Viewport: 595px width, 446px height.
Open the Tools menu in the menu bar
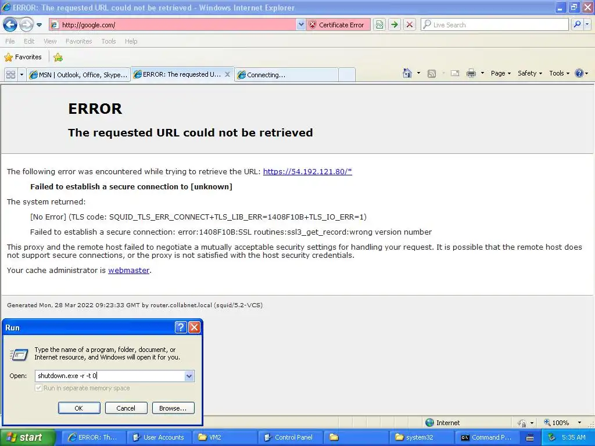click(109, 41)
